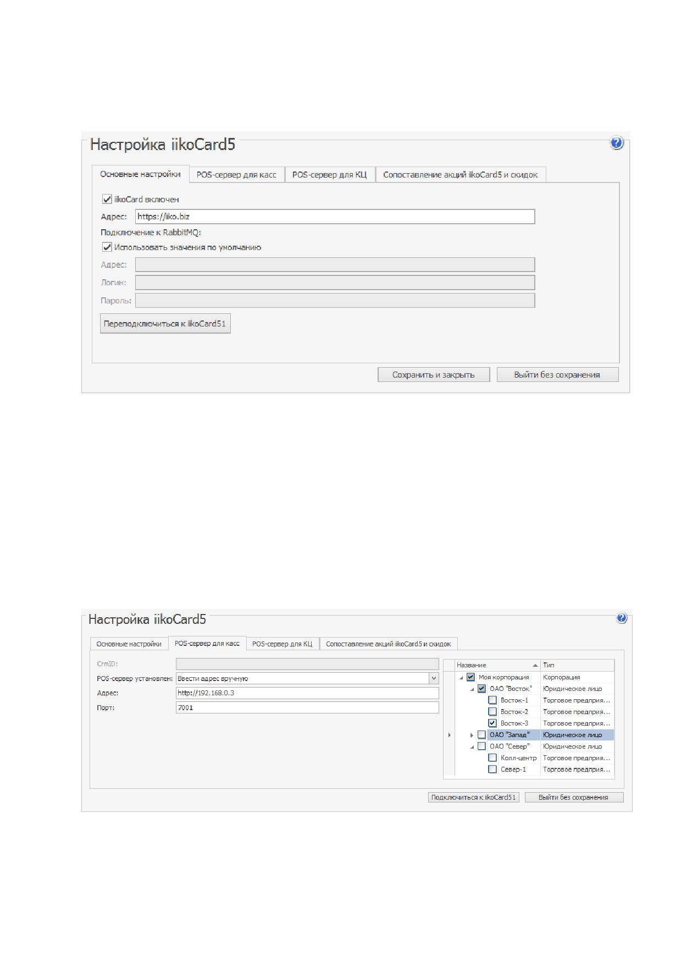Click the disabled Логин field
Screen dimensions: 681x963
click(x=335, y=283)
